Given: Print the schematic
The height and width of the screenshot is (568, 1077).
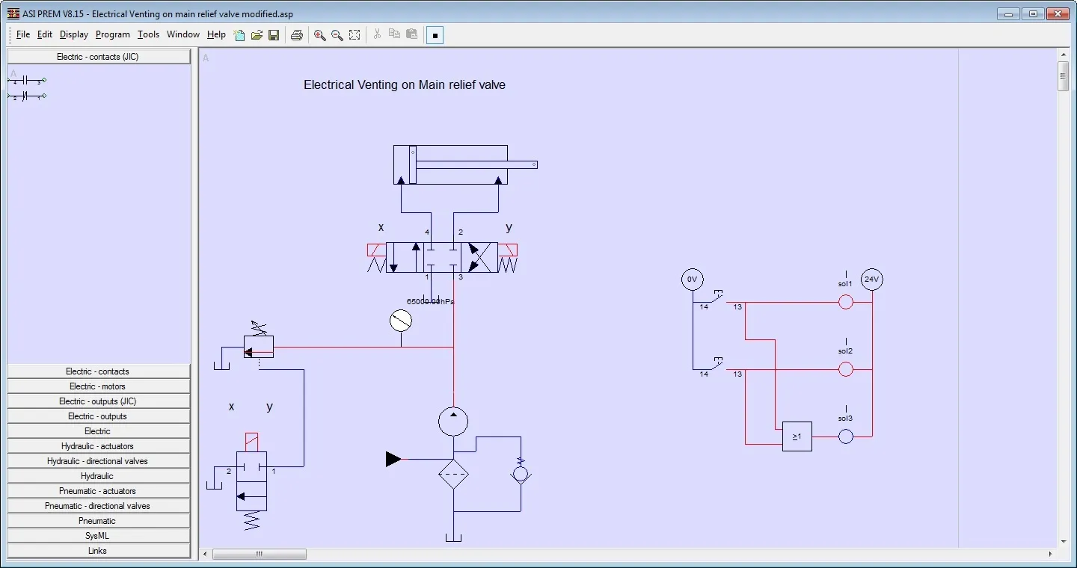Looking at the screenshot, I should click(296, 35).
